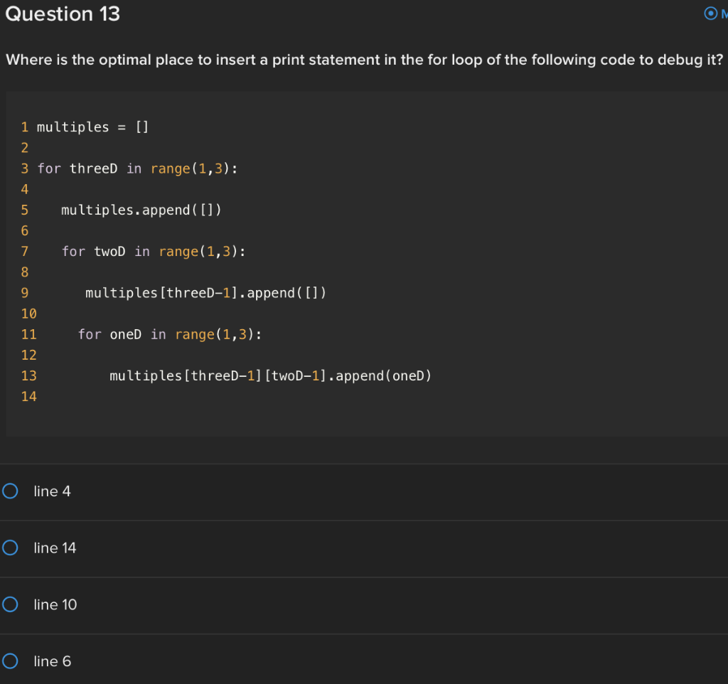Click the "multiples[threeD-1].append([])" code line
This screenshot has height=684, width=728.
(x=205, y=293)
